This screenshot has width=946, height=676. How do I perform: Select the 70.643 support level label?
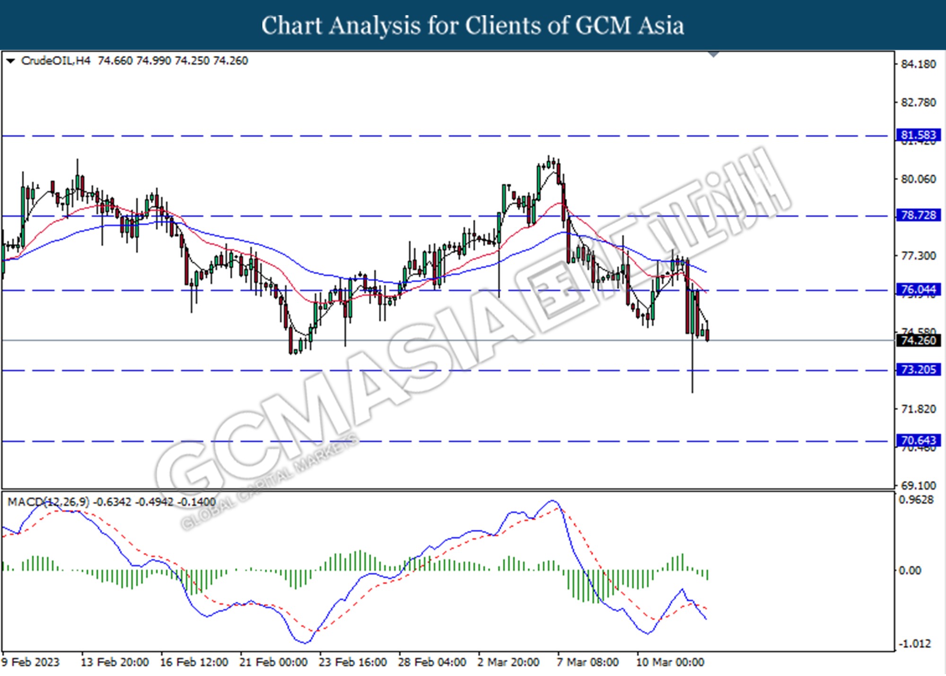point(919,440)
